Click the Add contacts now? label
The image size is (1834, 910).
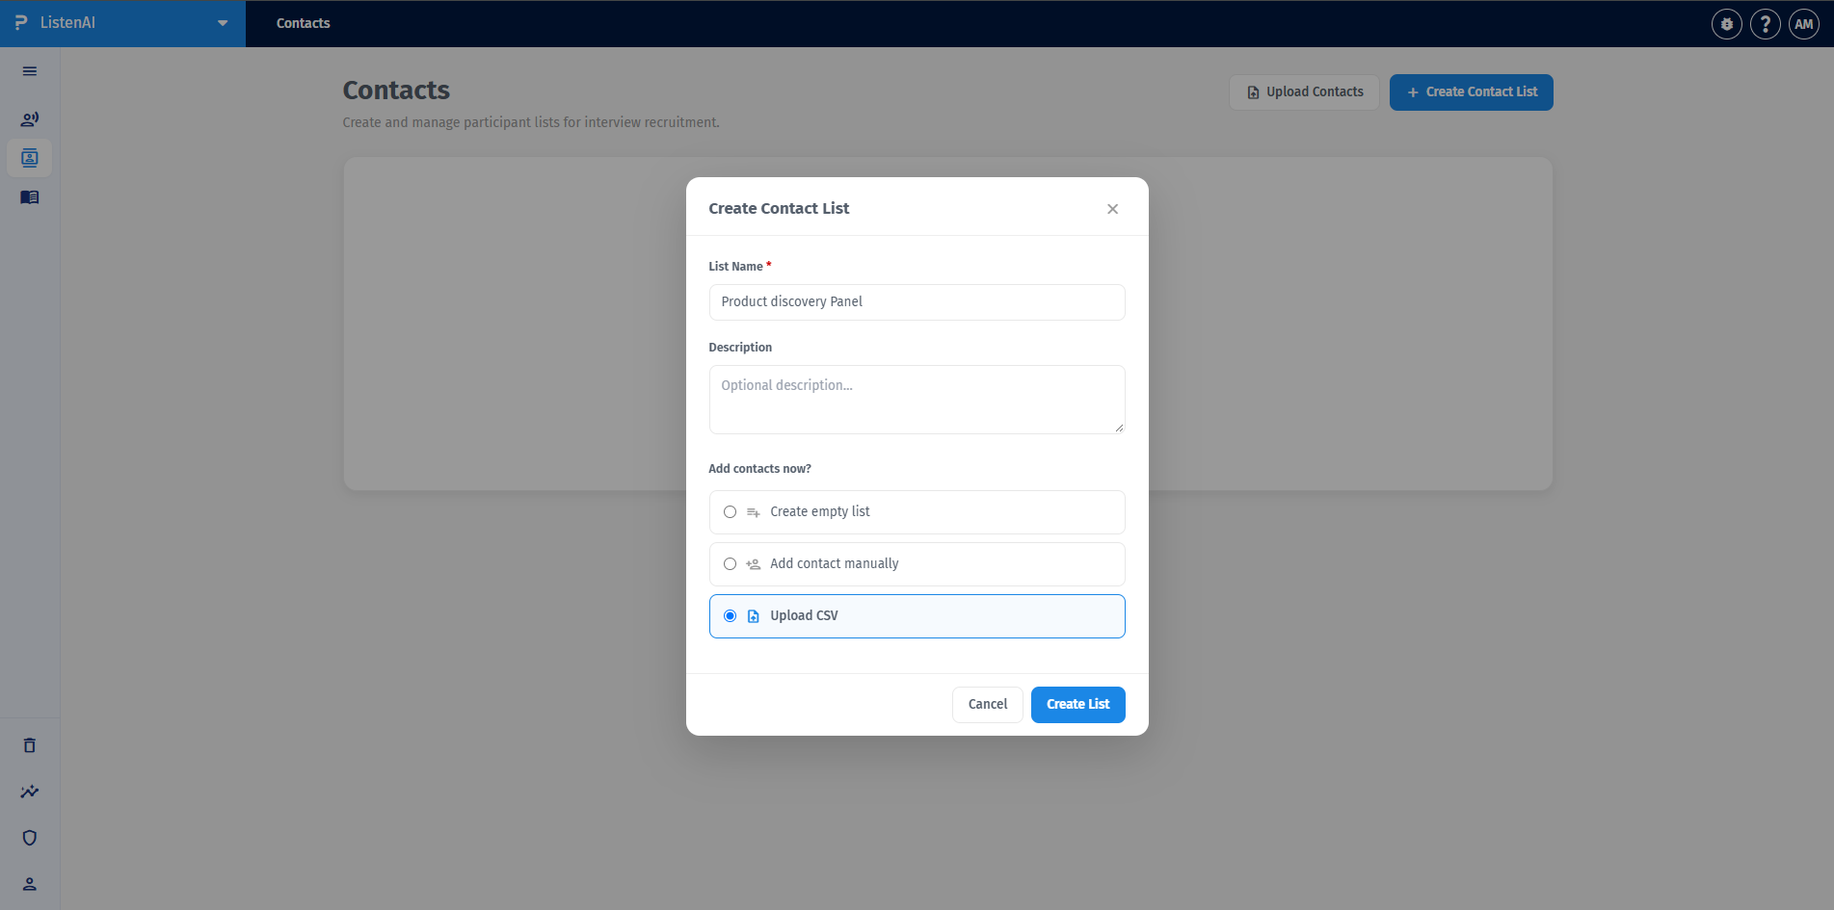click(x=760, y=469)
